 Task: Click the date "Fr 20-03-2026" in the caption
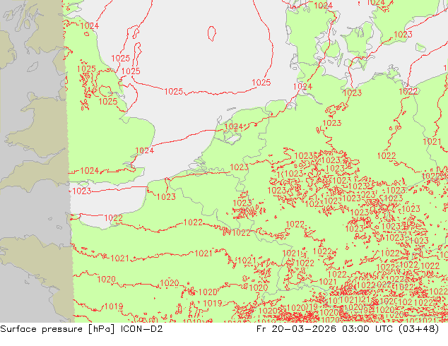tap(296, 329)
